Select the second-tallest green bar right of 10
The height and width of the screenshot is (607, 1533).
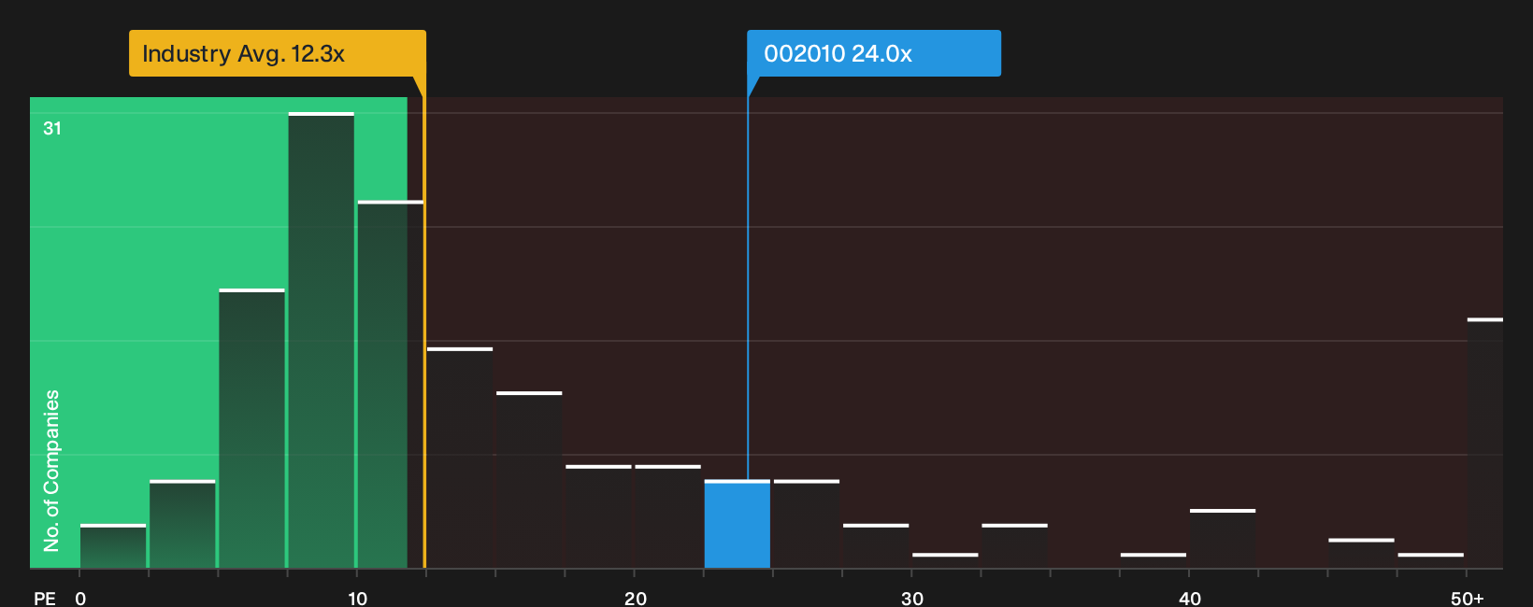(391, 385)
